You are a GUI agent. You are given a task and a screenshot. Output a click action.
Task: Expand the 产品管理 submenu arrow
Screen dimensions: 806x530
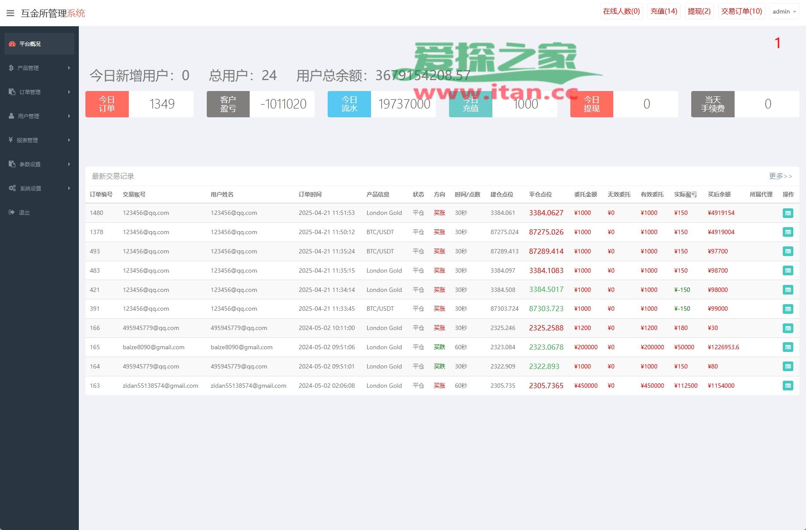69,68
